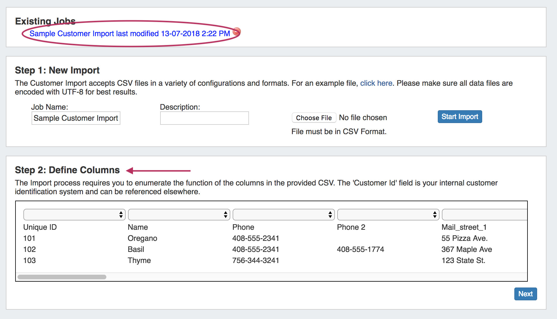Open the example file 'click here' link
This screenshot has height=319, width=557.
(x=376, y=83)
